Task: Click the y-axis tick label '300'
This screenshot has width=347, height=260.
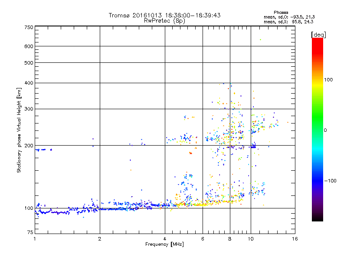Action: tap(29, 109)
